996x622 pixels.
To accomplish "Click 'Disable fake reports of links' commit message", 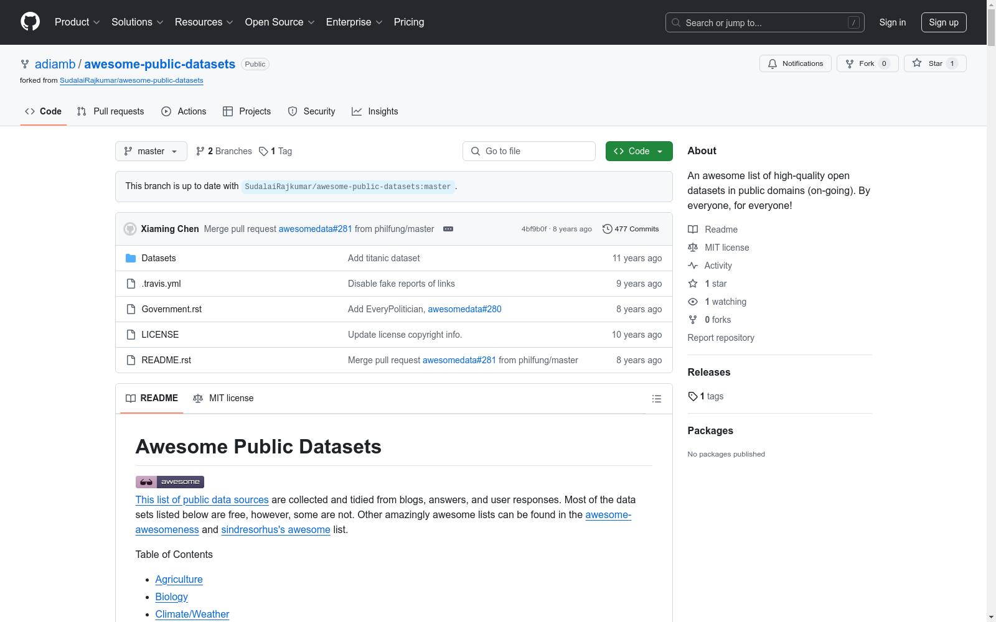I will [402, 284].
